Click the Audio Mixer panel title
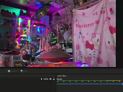The height and width of the screenshot is (92, 123). click(62, 76)
